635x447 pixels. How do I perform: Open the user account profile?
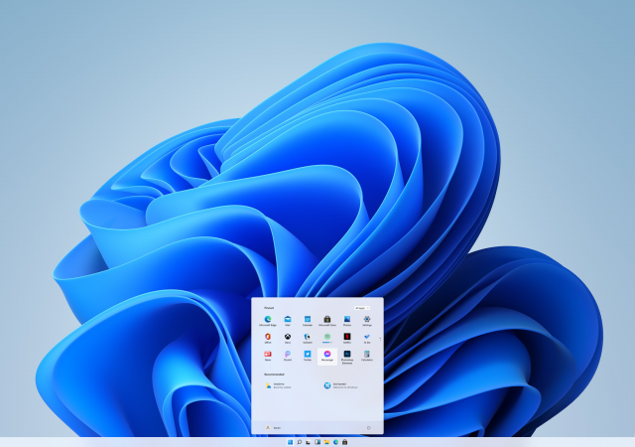[x=273, y=427]
